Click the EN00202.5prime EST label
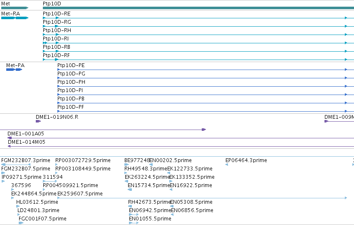The image size is (354, 225). click(171, 160)
